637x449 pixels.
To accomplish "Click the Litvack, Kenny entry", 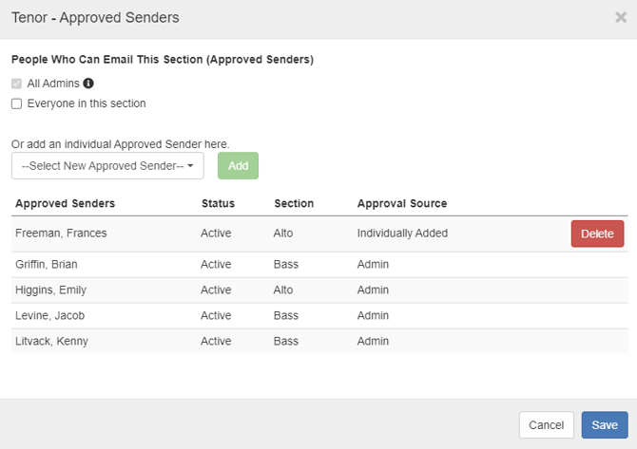I will [x=51, y=341].
